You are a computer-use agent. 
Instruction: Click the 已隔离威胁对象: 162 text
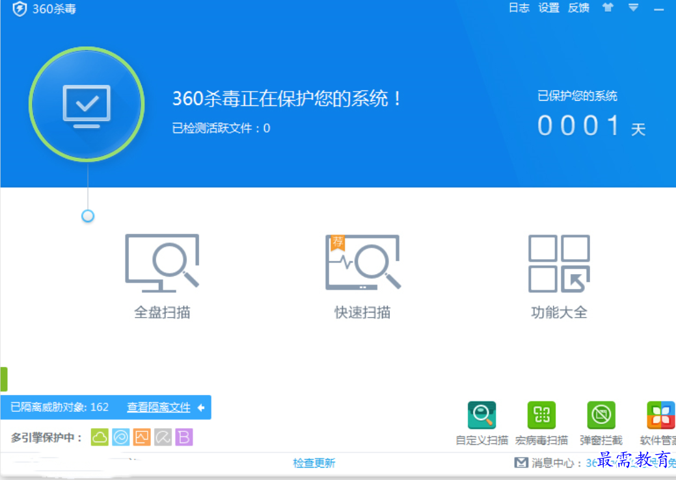[x=59, y=407]
